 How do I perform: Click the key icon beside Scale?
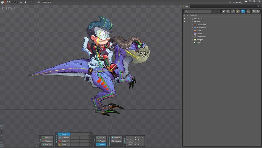(90, 141)
